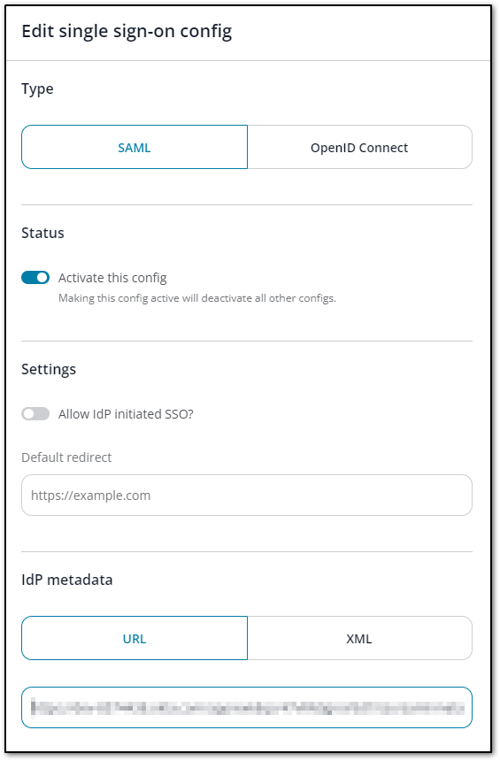500x761 pixels.
Task: Click the 'deactivate all other configs' helper text
Action: tap(268, 298)
